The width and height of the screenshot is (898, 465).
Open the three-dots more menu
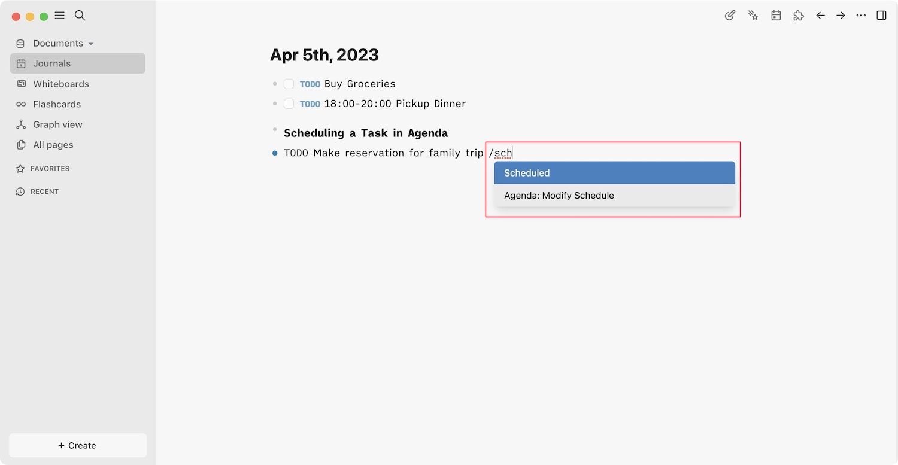[861, 16]
